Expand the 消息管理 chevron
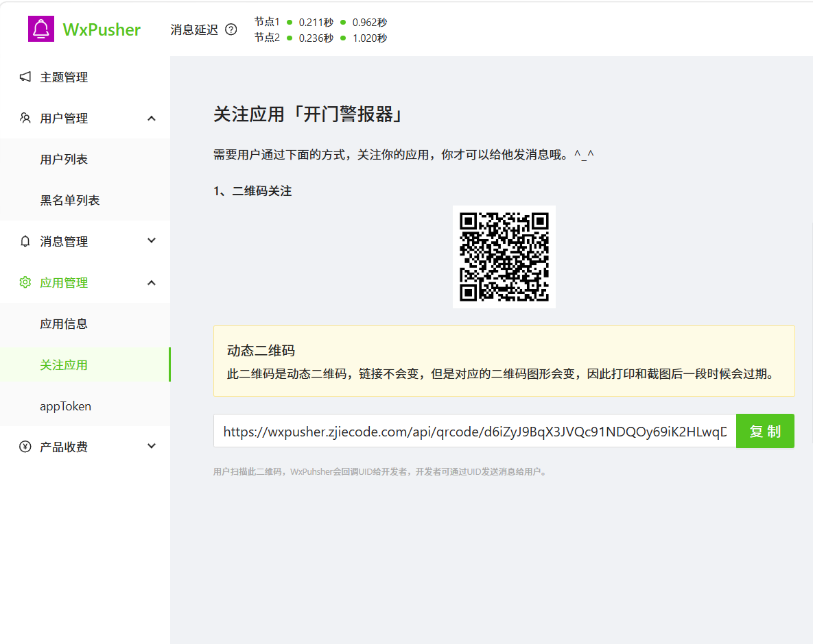Image resolution: width=813 pixels, height=644 pixels. point(152,240)
